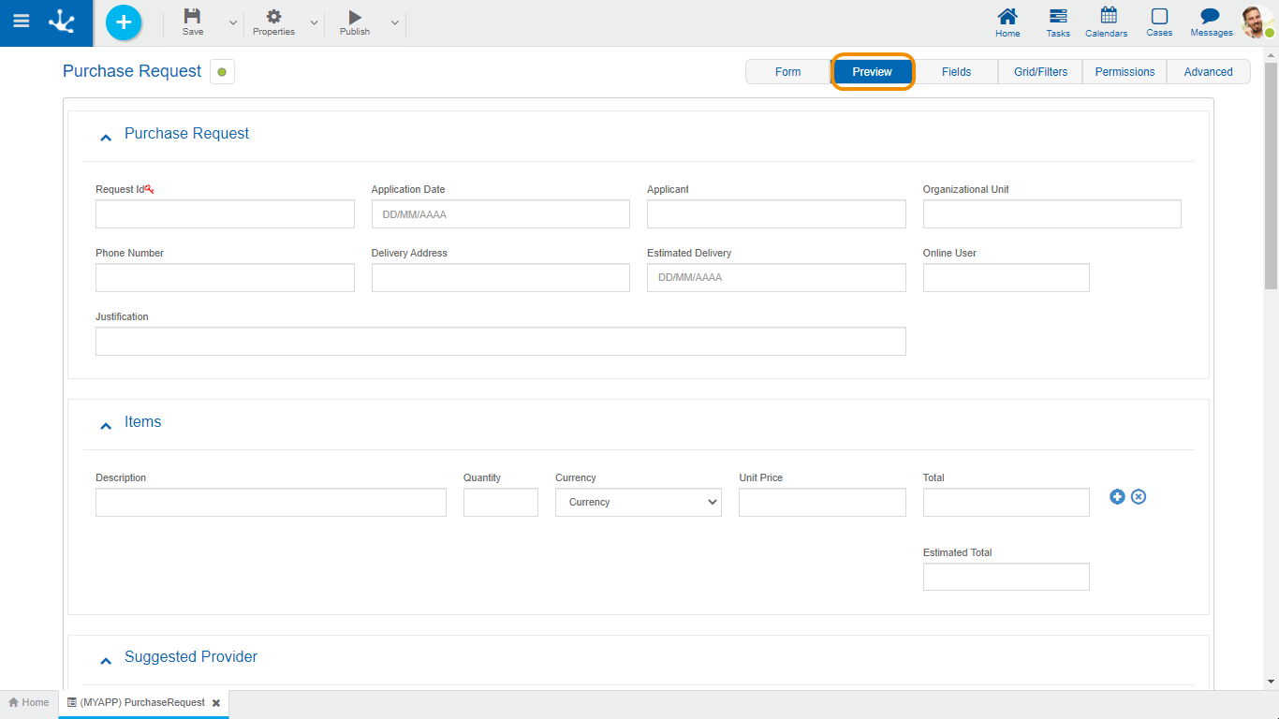Collapse the Items section

tap(106, 425)
